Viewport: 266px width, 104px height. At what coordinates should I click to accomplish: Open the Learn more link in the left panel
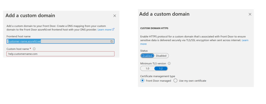point(106,30)
